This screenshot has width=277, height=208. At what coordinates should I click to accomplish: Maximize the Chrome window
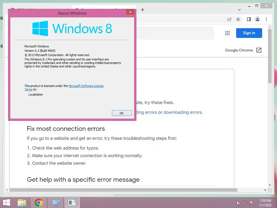tap(257, 6)
